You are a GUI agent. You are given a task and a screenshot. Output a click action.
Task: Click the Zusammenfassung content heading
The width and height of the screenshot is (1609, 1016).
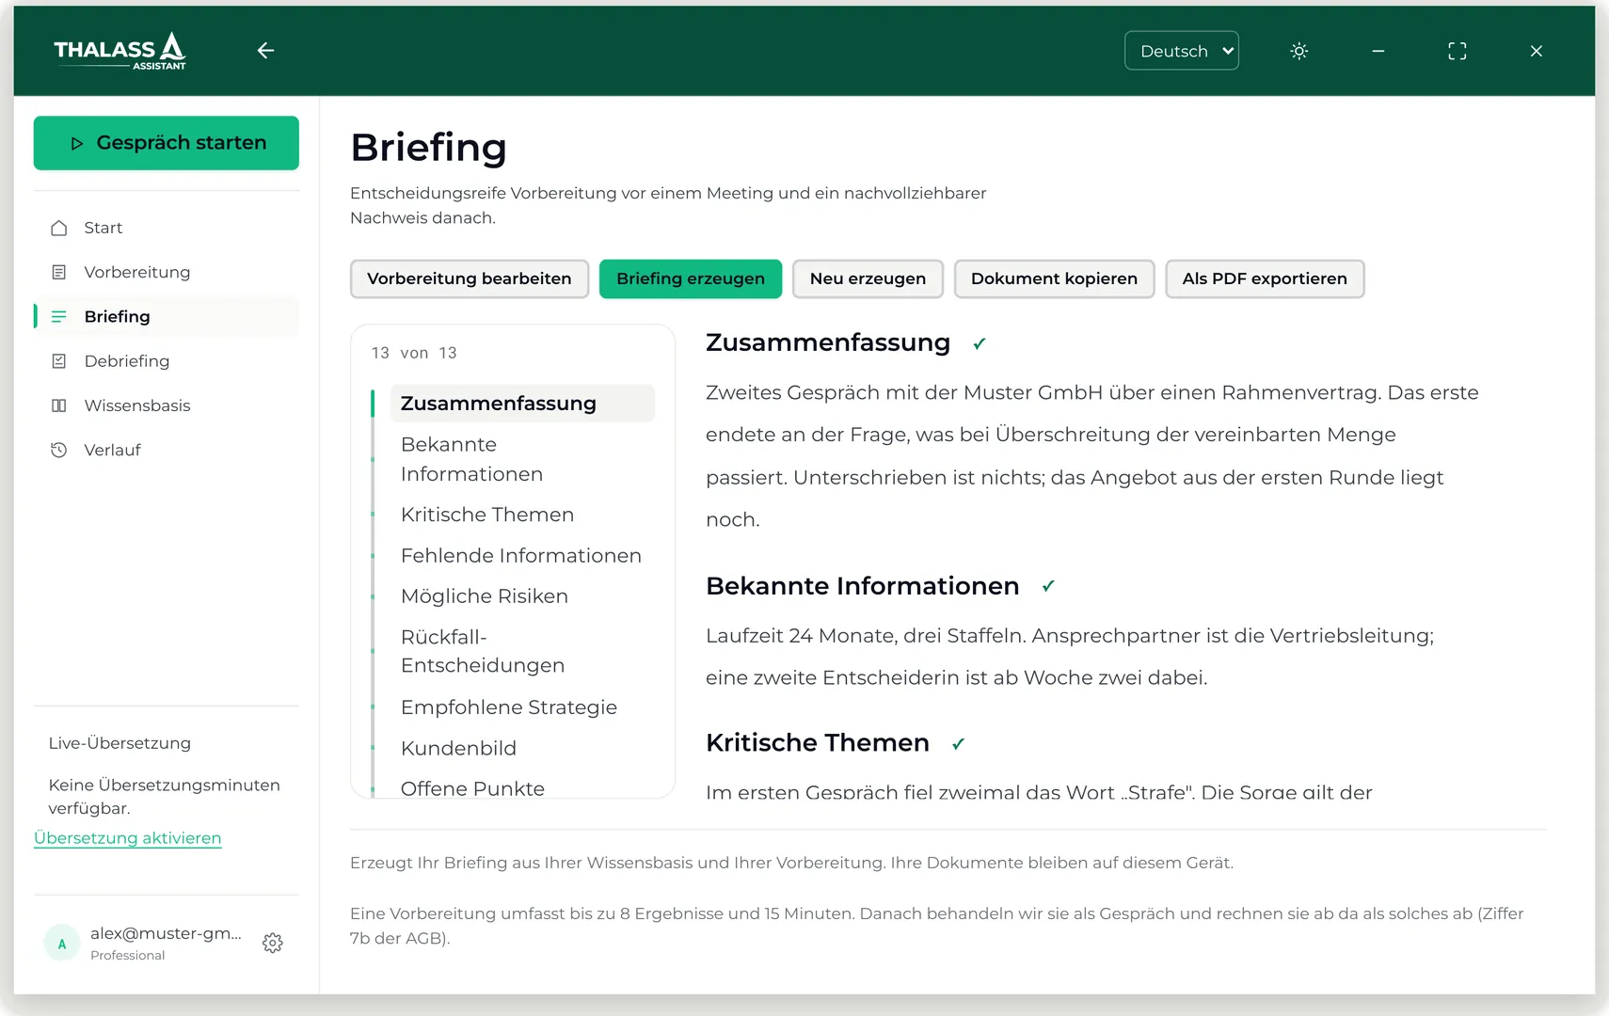click(828, 342)
